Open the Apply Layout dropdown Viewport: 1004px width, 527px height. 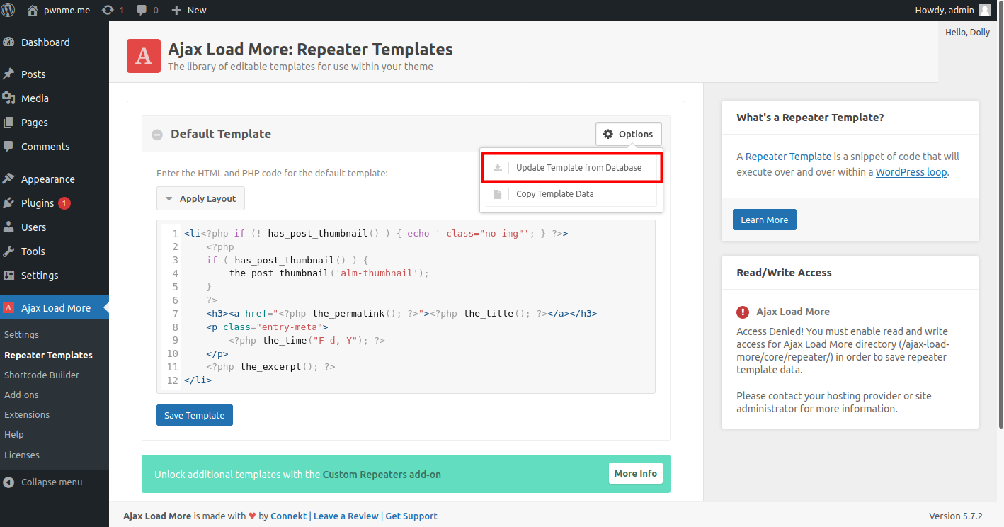pos(200,199)
